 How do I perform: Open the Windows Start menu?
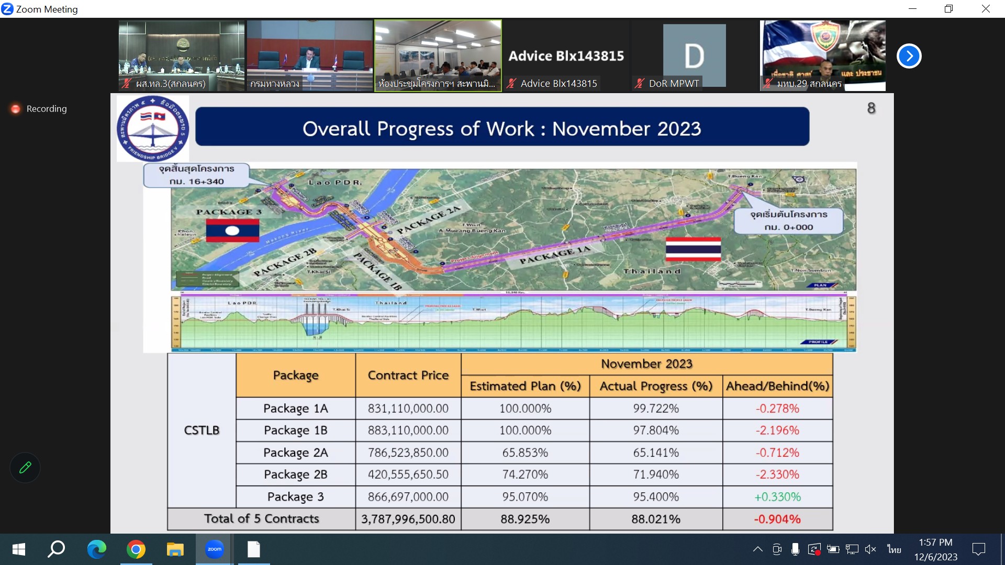tap(19, 549)
